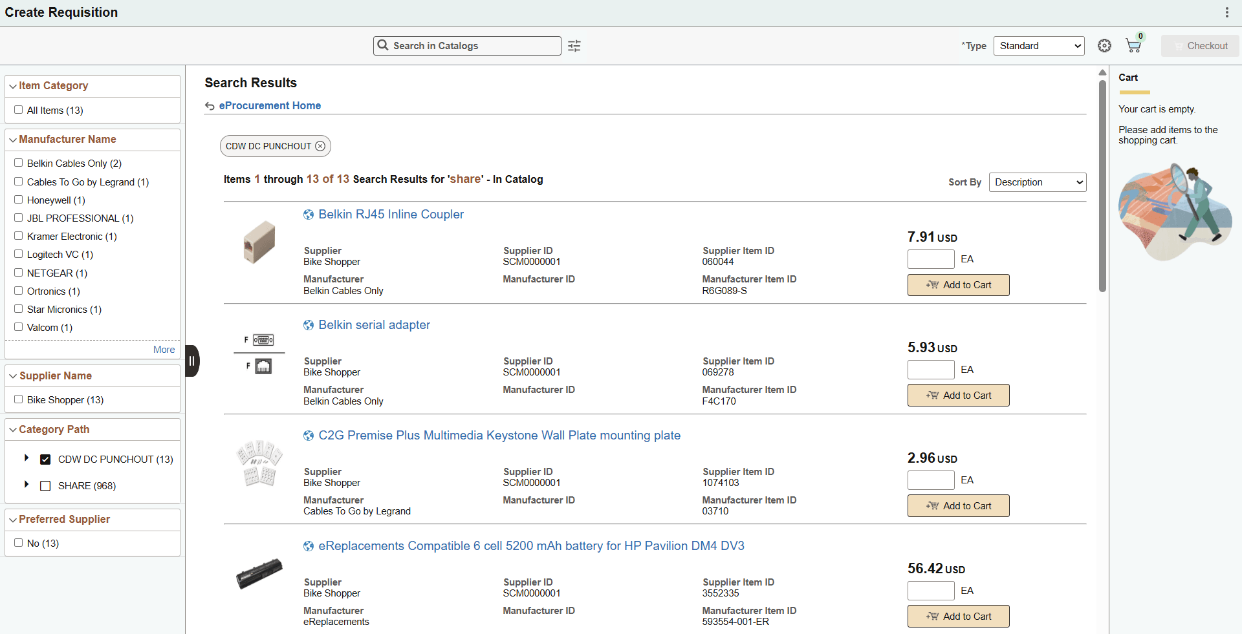The height and width of the screenshot is (634, 1242).
Task: Open the settings gear icon
Action: coord(1104,45)
